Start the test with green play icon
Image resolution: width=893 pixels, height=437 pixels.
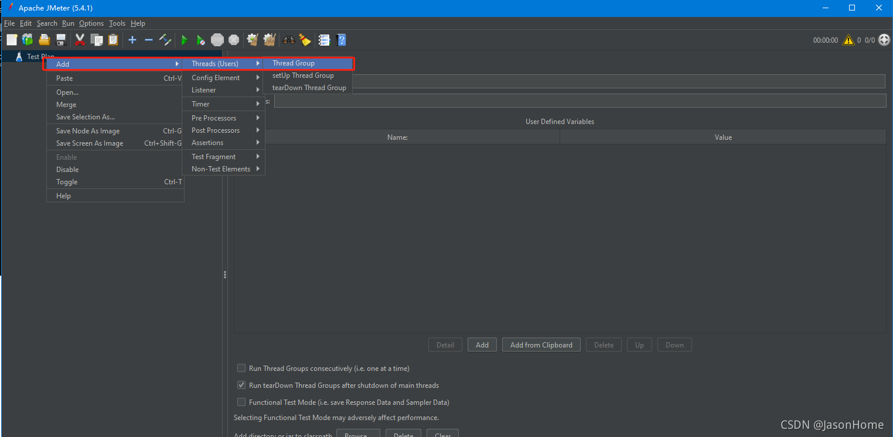point(185,40)
